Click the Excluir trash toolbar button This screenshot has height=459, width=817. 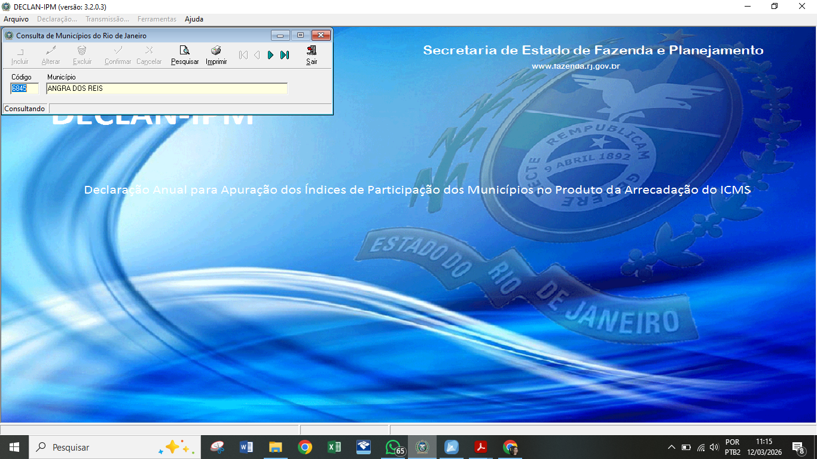83,55
